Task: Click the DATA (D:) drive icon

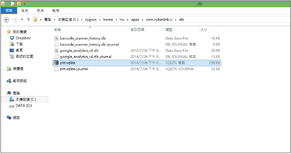Action: (12, 106)
